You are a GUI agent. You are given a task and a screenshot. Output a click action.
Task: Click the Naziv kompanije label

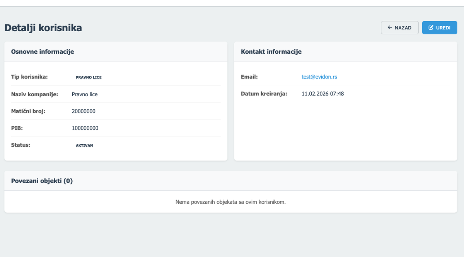(34, 94)
